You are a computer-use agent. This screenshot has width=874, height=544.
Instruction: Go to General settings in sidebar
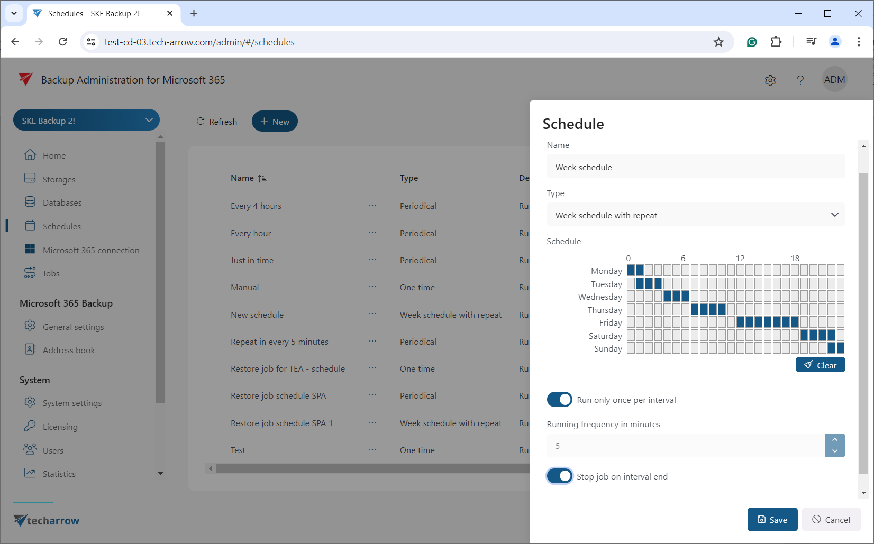pos(73,327)
